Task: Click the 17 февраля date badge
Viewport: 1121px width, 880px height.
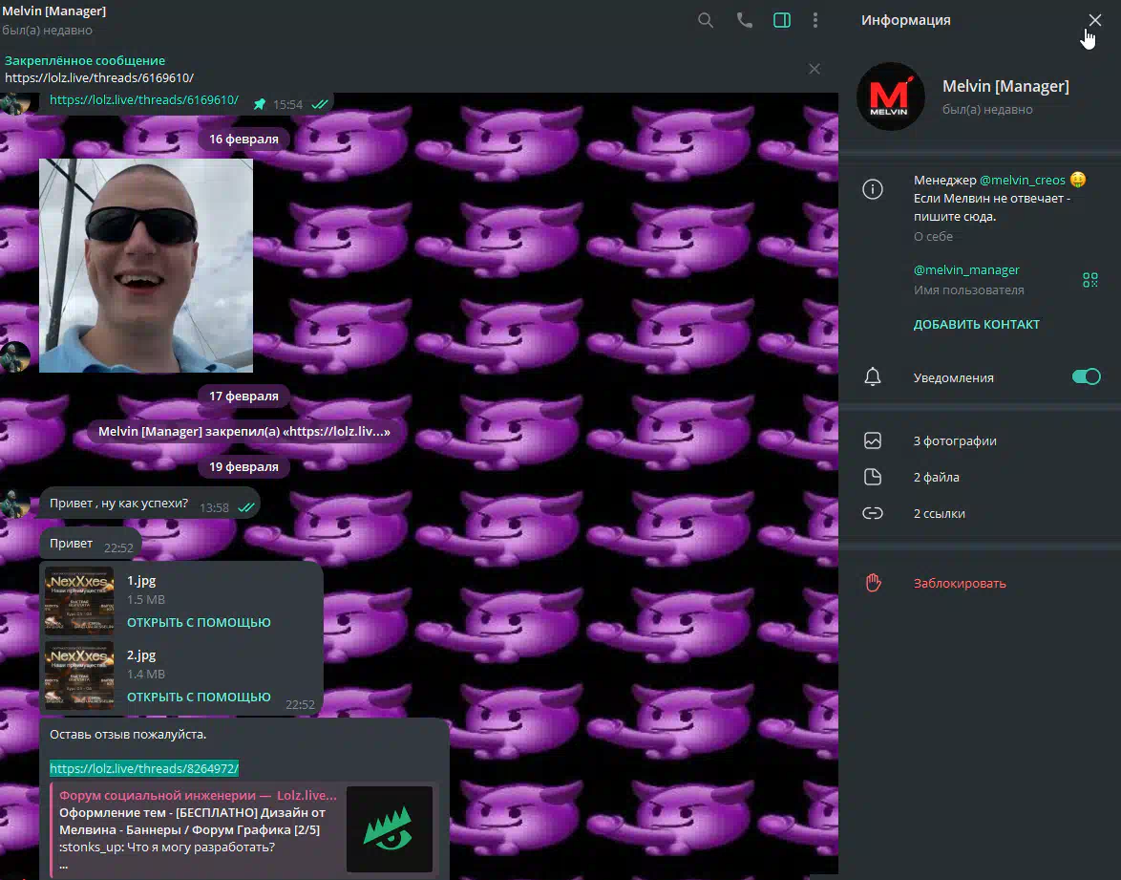Action: 243,396
